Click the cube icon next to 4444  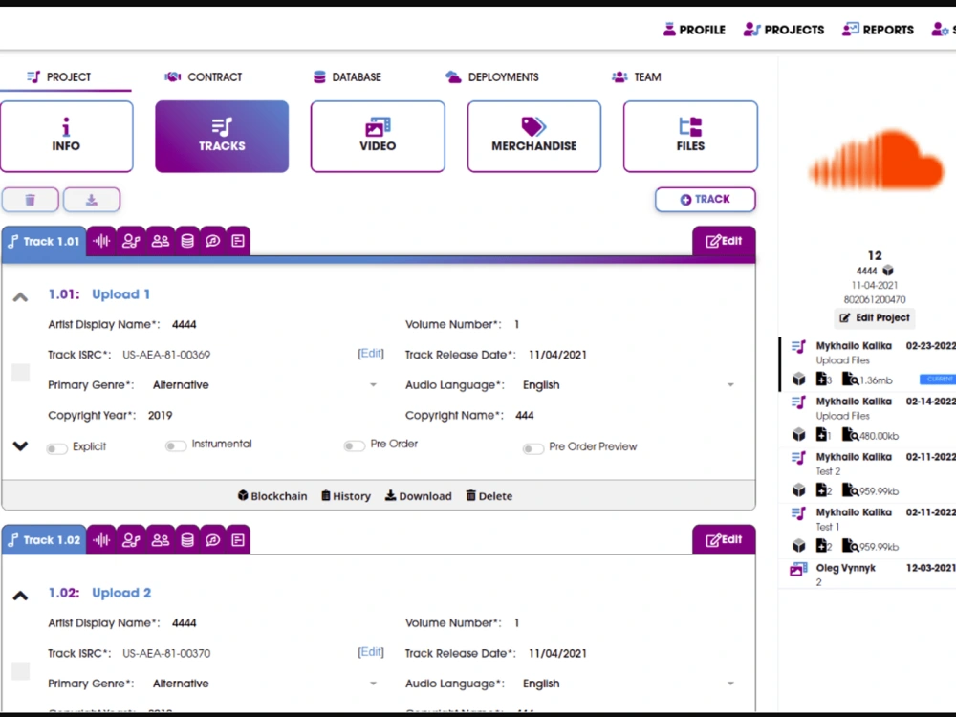coord(888,271)
